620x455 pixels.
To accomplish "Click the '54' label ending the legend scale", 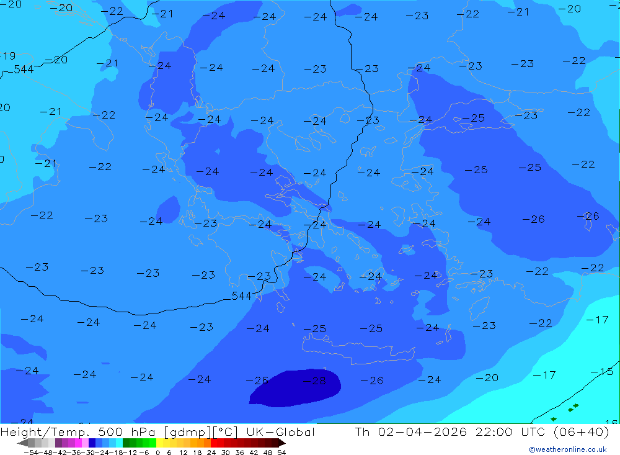I will click(281, 453).
